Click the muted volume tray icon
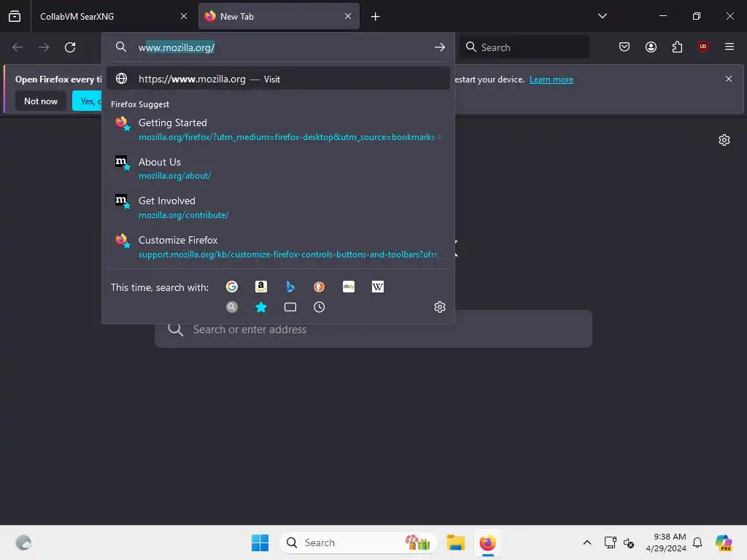747x560 pixels. pos(629,542)
